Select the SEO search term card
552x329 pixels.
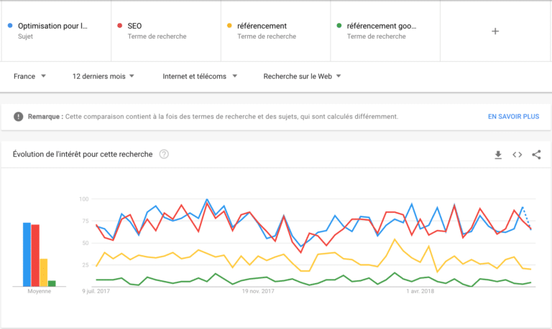pos(165,31)
